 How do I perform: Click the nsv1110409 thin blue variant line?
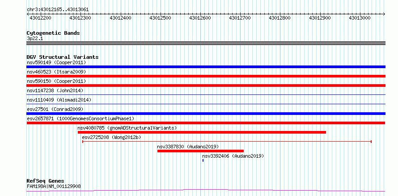206,104
